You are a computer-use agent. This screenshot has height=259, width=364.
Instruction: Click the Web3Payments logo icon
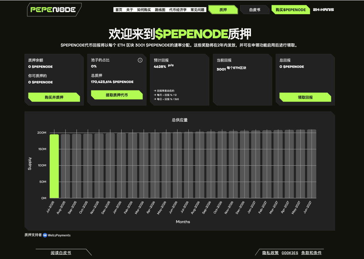tap(45, 235)
